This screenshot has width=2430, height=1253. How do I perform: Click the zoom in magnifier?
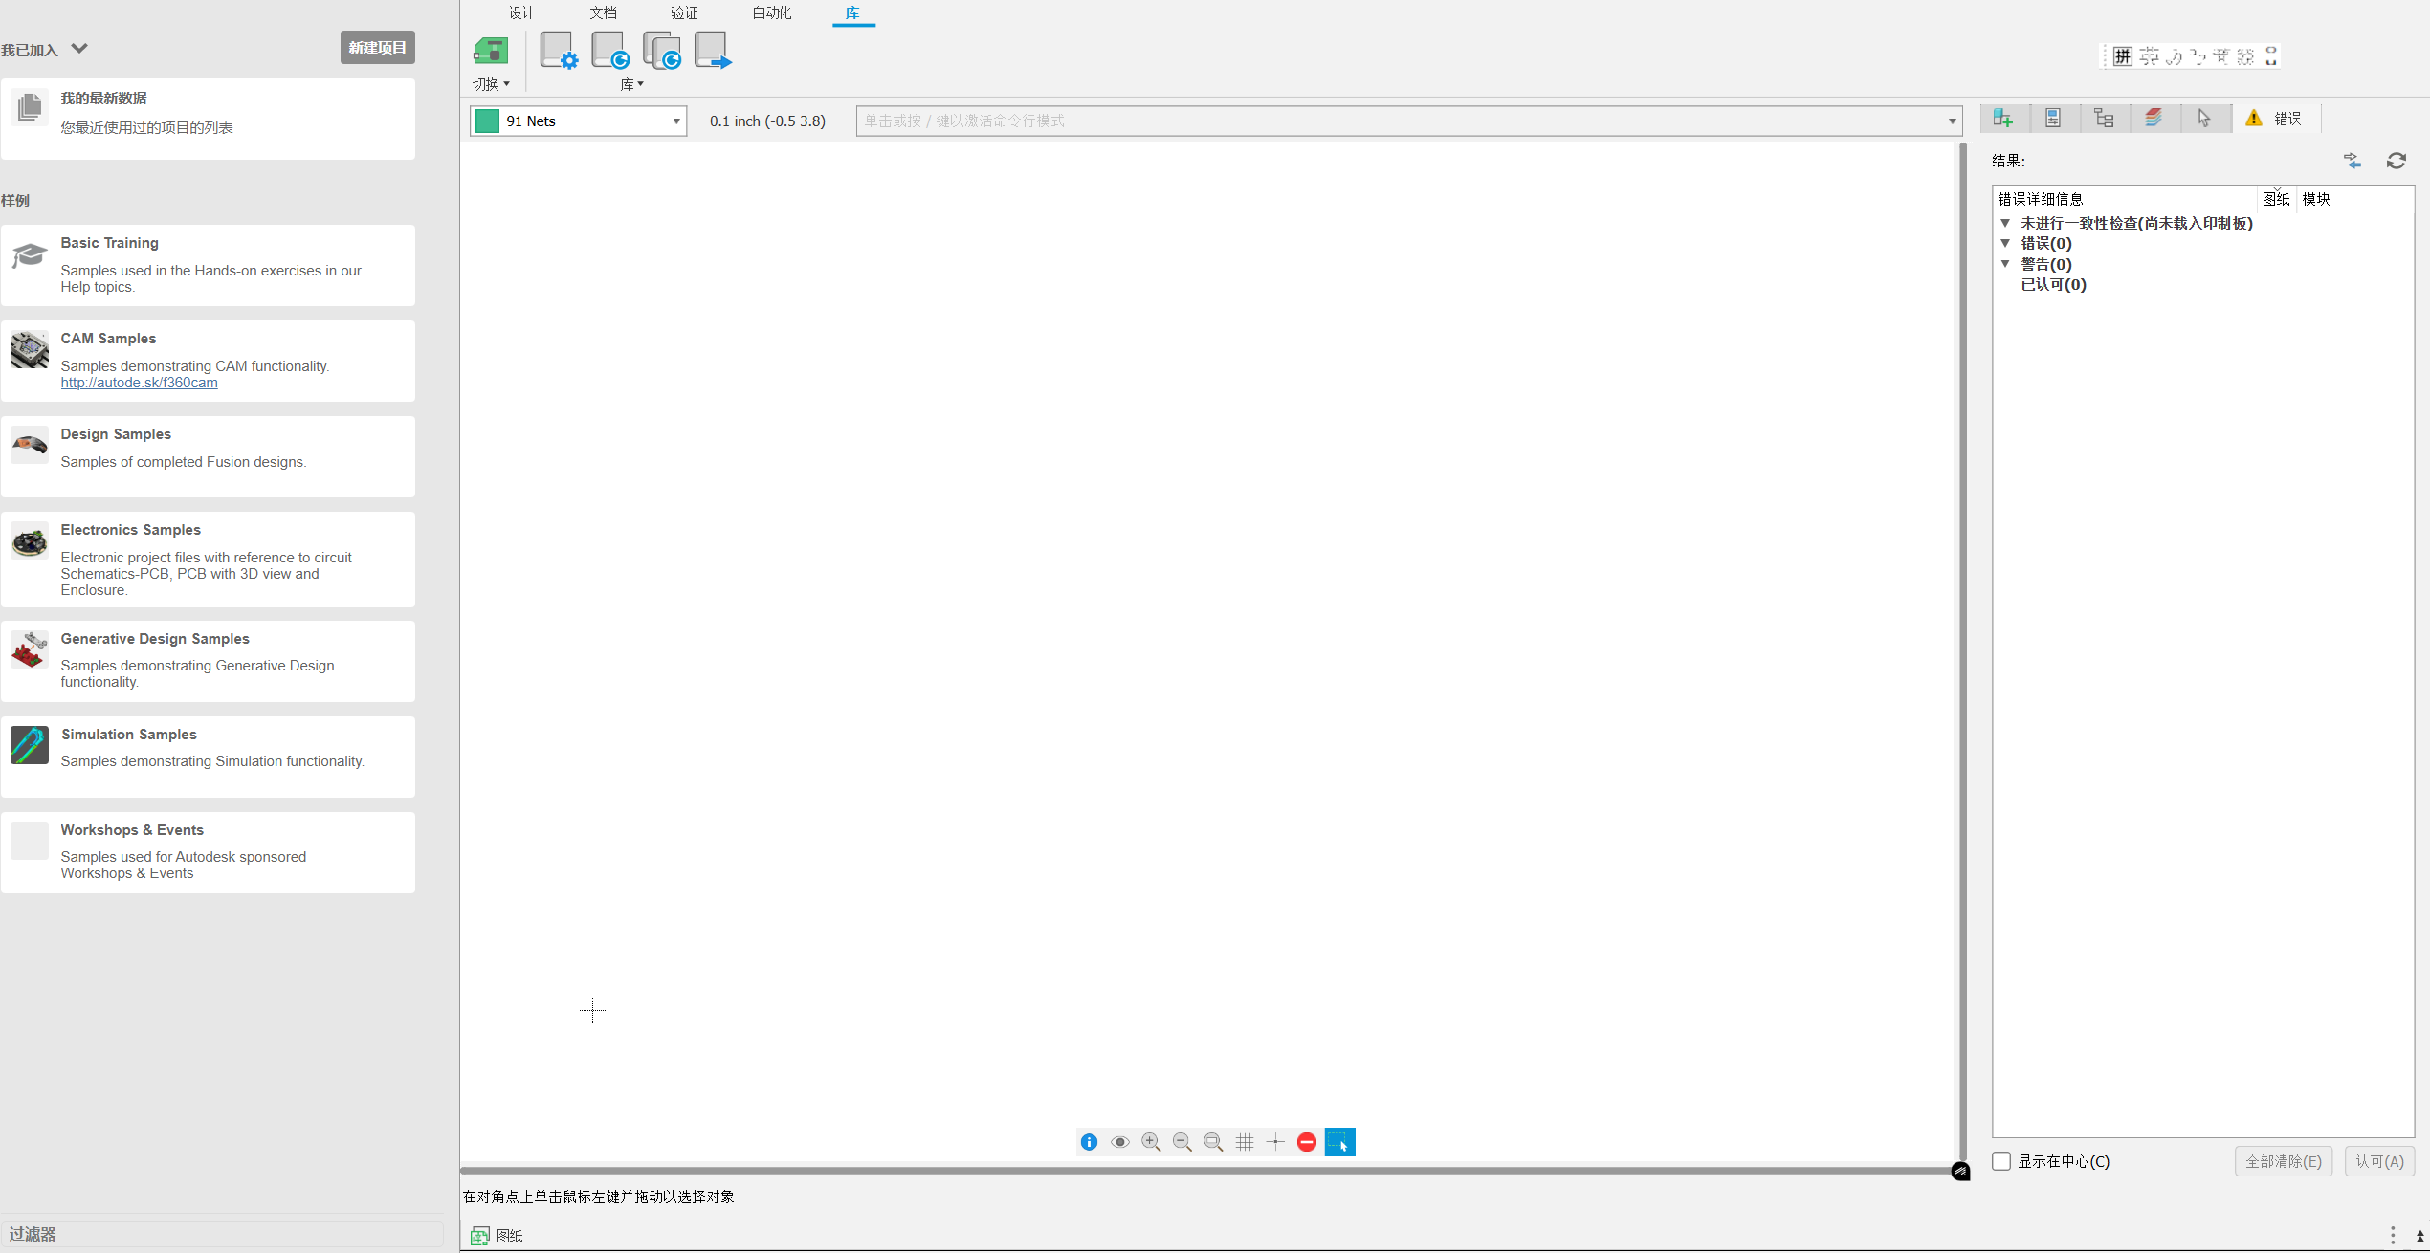[1151, 1142]
